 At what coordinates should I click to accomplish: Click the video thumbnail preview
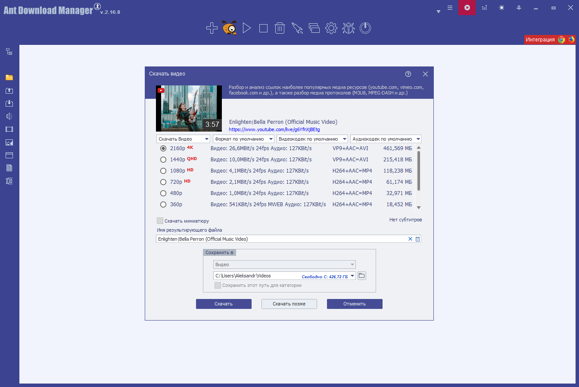(x=189, y=108)
